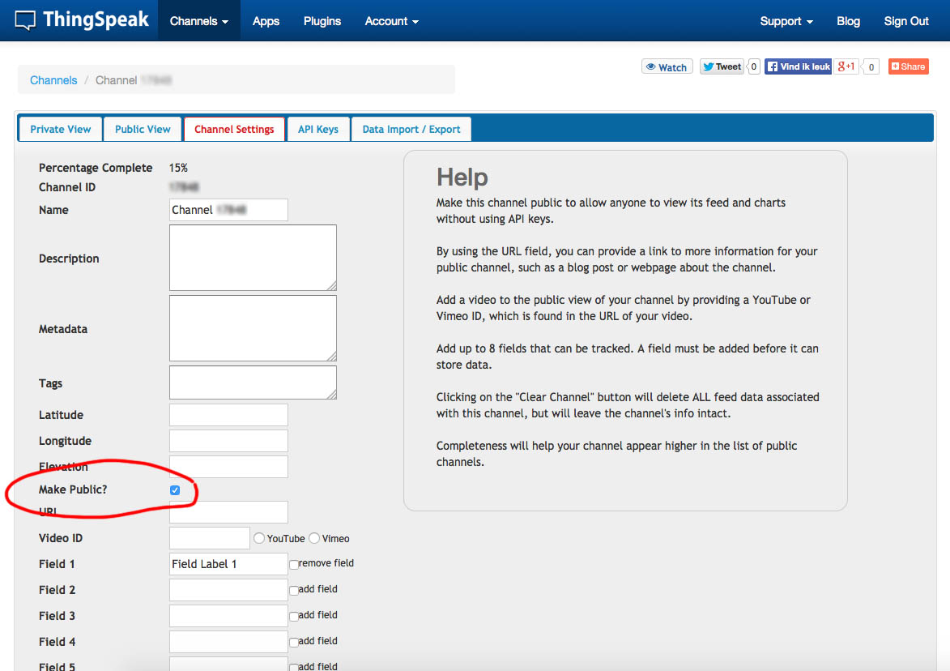Screen dimensions: 950x671
Task: Click the Tweet count bubble
Action: (753, 66)
